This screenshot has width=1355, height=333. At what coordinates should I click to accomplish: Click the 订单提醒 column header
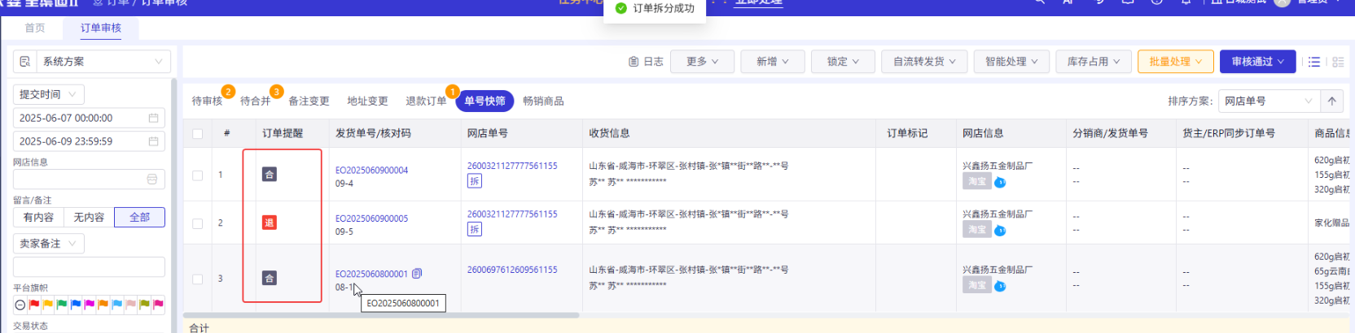click(283, 133)
